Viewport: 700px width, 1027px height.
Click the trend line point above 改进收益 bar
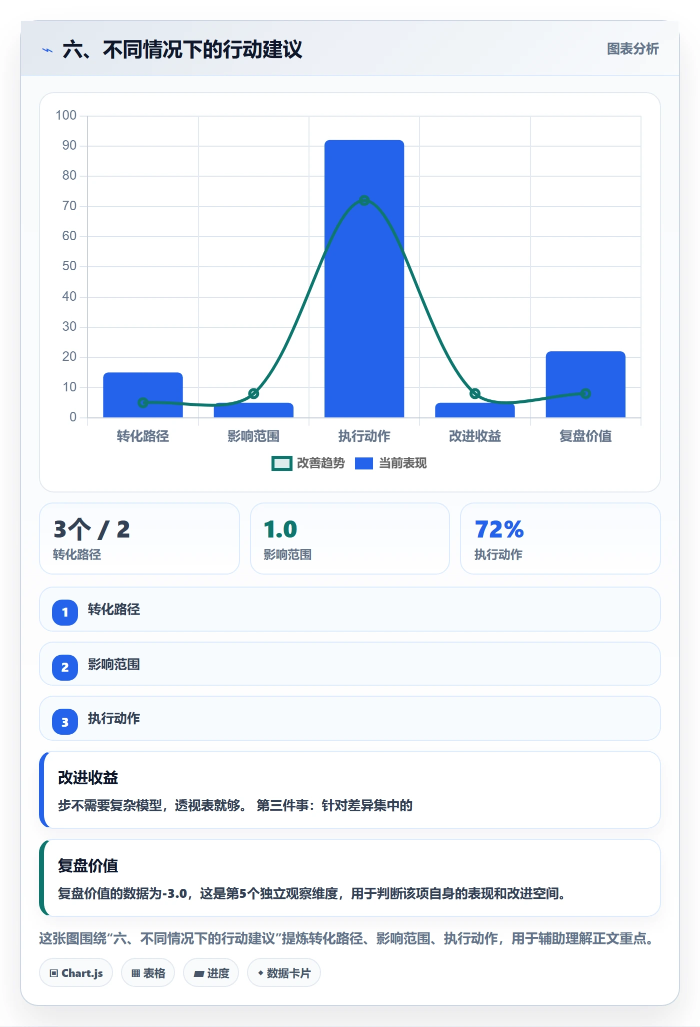[x=475, y=393]
